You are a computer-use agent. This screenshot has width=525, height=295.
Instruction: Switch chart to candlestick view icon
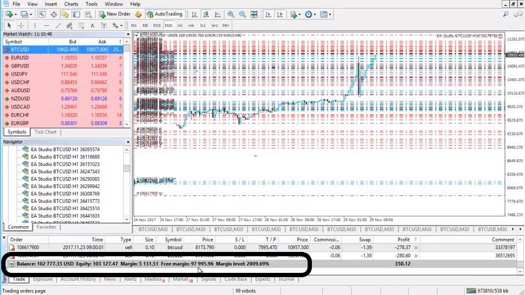tap(206, 14)
